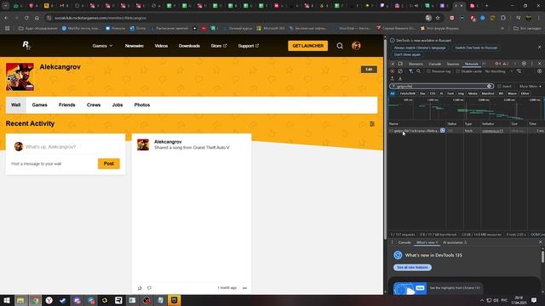This screenshot has height=306, width=545.
Task: Open the Newswire link
Action: (135, 46)
